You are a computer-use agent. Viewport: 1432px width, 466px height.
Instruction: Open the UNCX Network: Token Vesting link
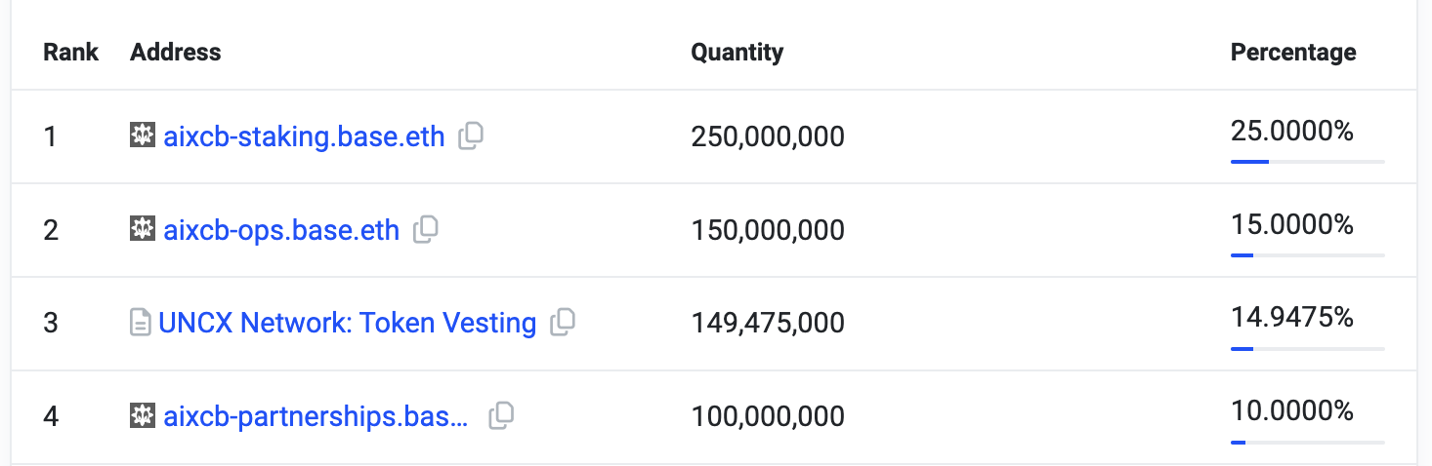pos(348,323)
